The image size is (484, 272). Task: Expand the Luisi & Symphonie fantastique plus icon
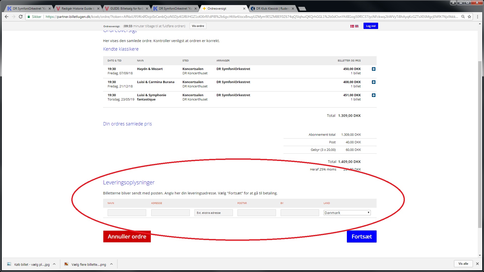(374, 95)
